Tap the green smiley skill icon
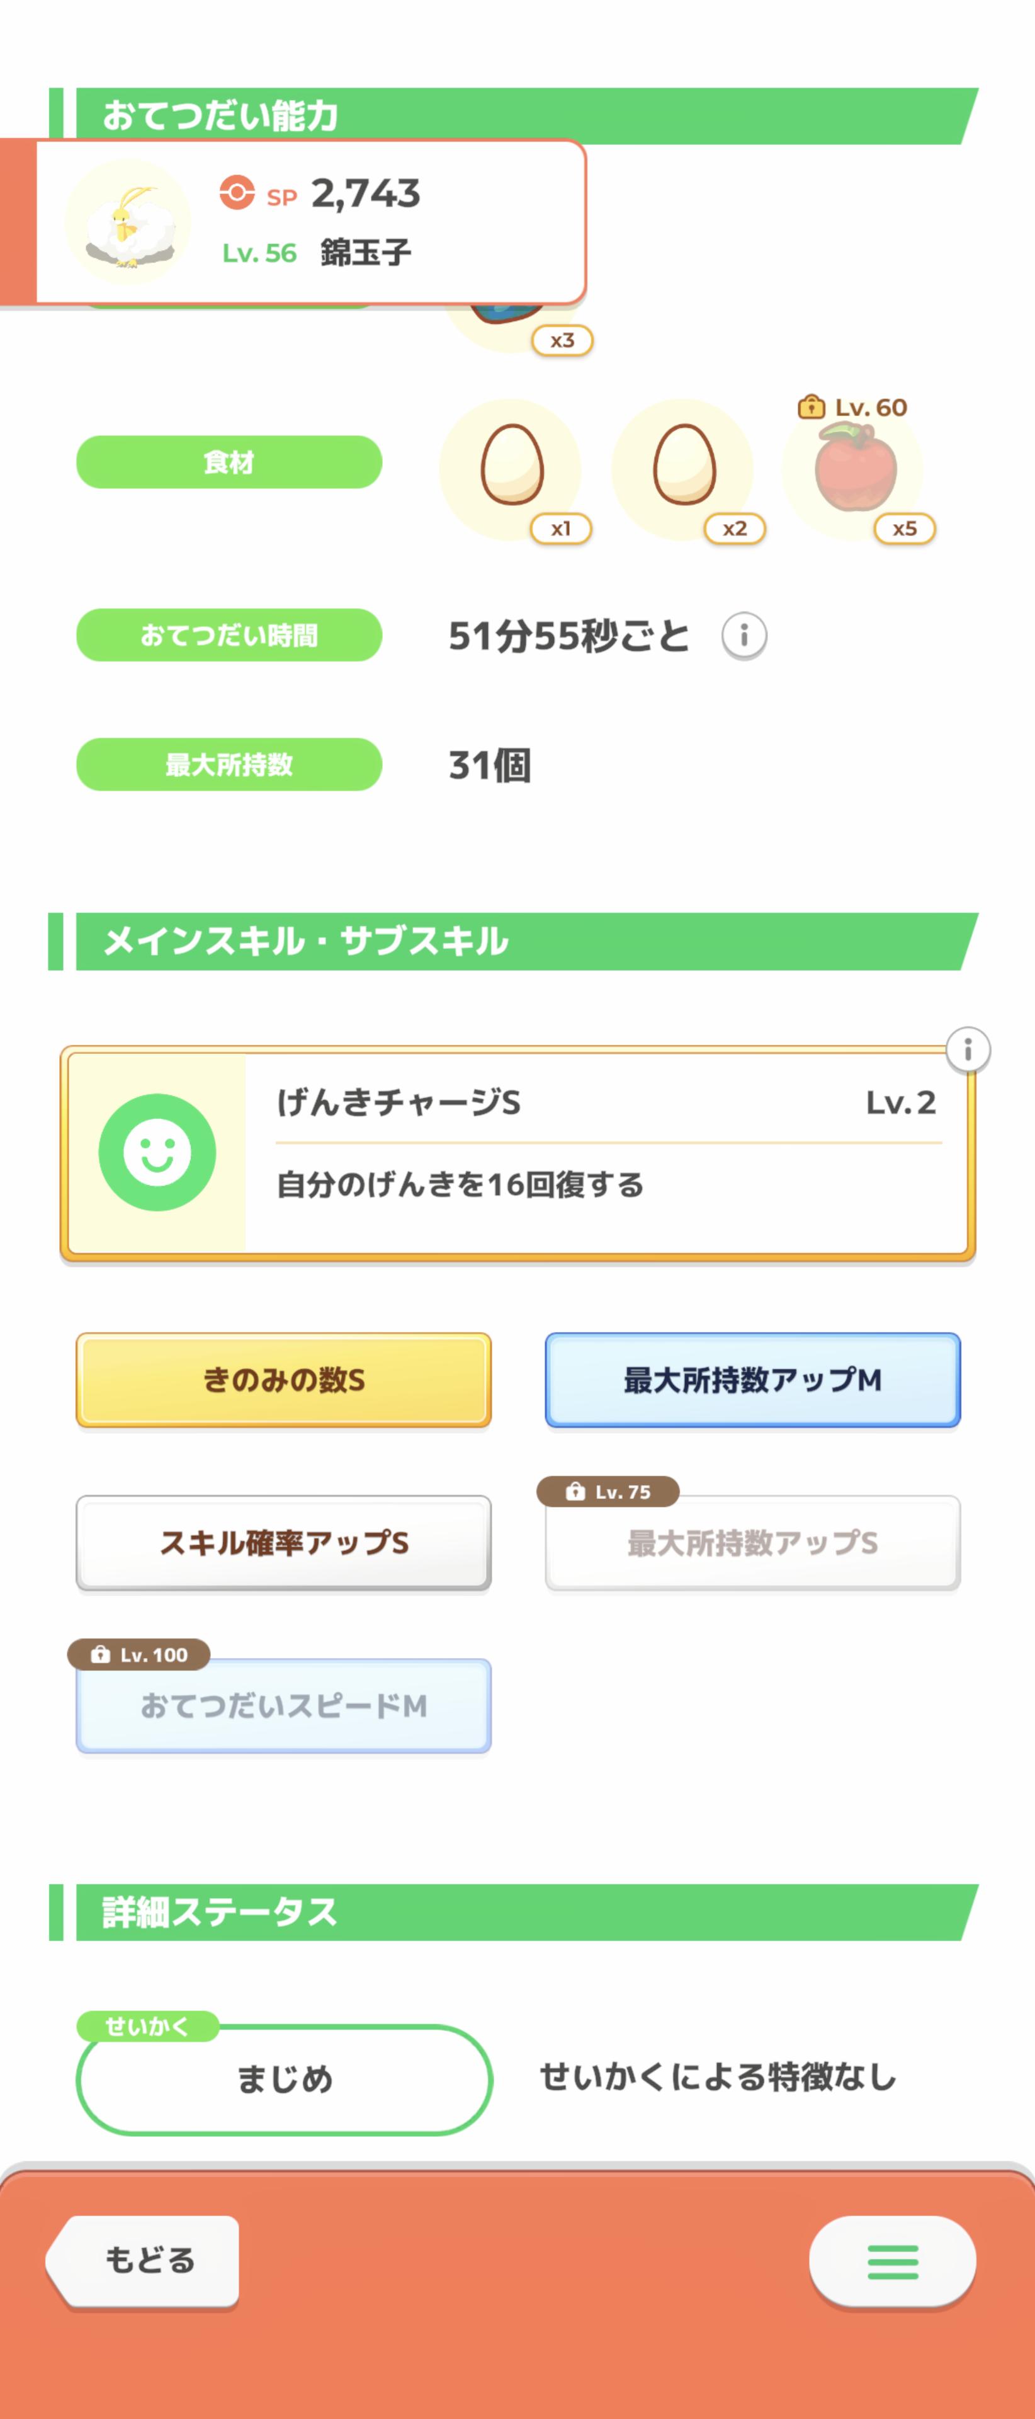This screenshot has width=1035, height=2419. (157, 1152)
